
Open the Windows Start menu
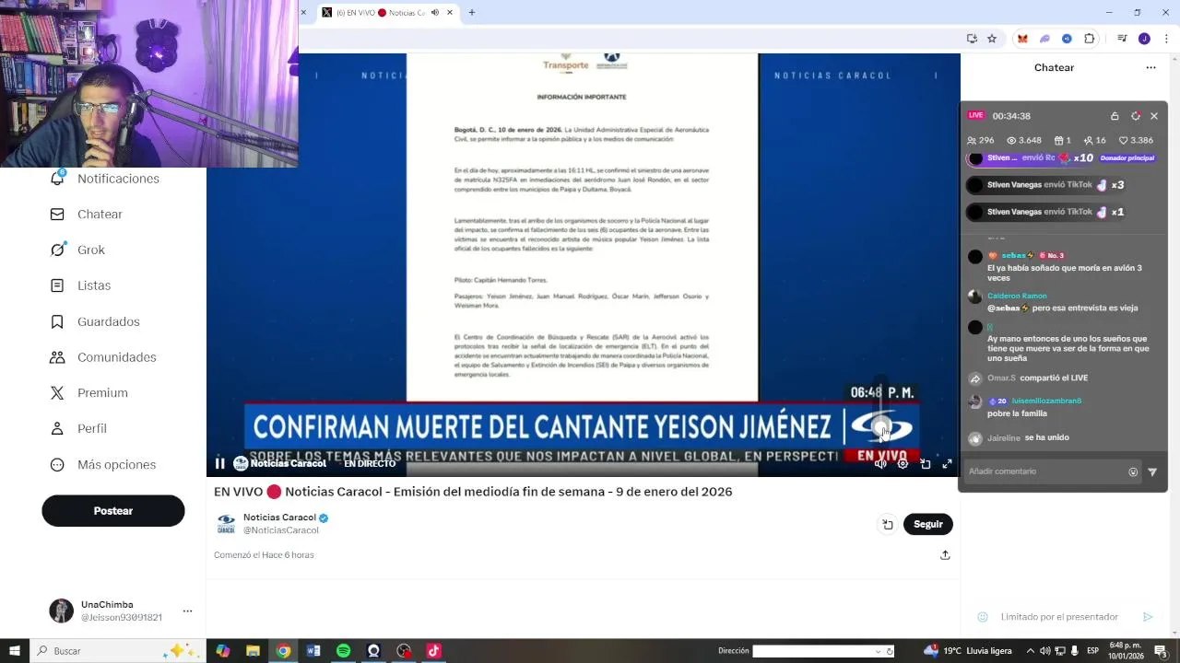click(15, 651)
